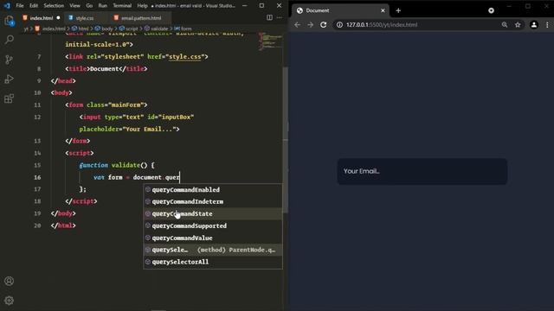This screenshot has height=311, width=554.
Task: Go back in the browser
Action: coord(297,25)
